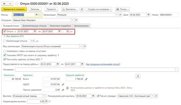This screenshot has height=105, width=181.
Task: Toggle the Компенсация отпуска checkbox
Action: click(4, 41)
